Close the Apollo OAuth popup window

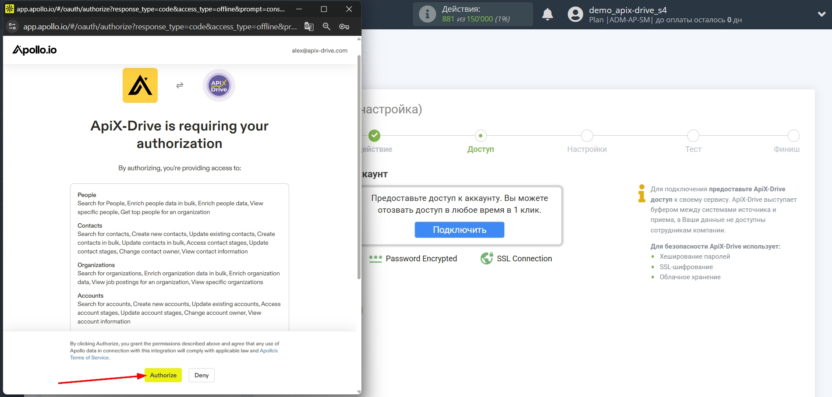click(x=349, y=9)
